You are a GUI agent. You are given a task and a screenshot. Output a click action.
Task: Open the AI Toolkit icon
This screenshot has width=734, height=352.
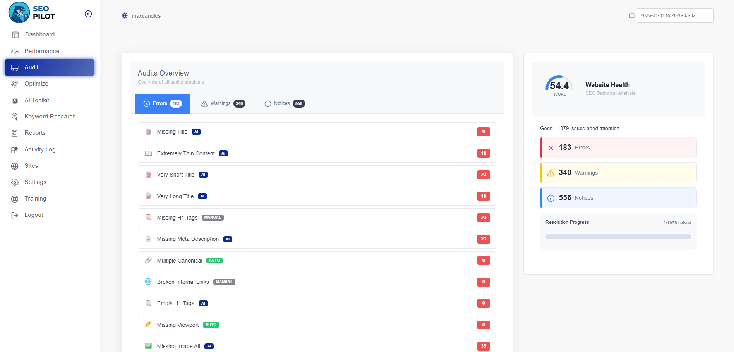coord(15,100)
